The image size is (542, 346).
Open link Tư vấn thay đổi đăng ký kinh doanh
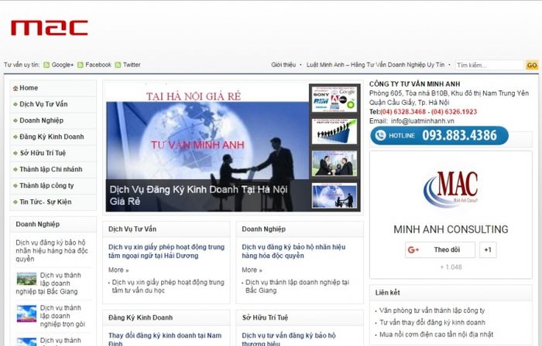pyautogui.click(x=432, y=323)
